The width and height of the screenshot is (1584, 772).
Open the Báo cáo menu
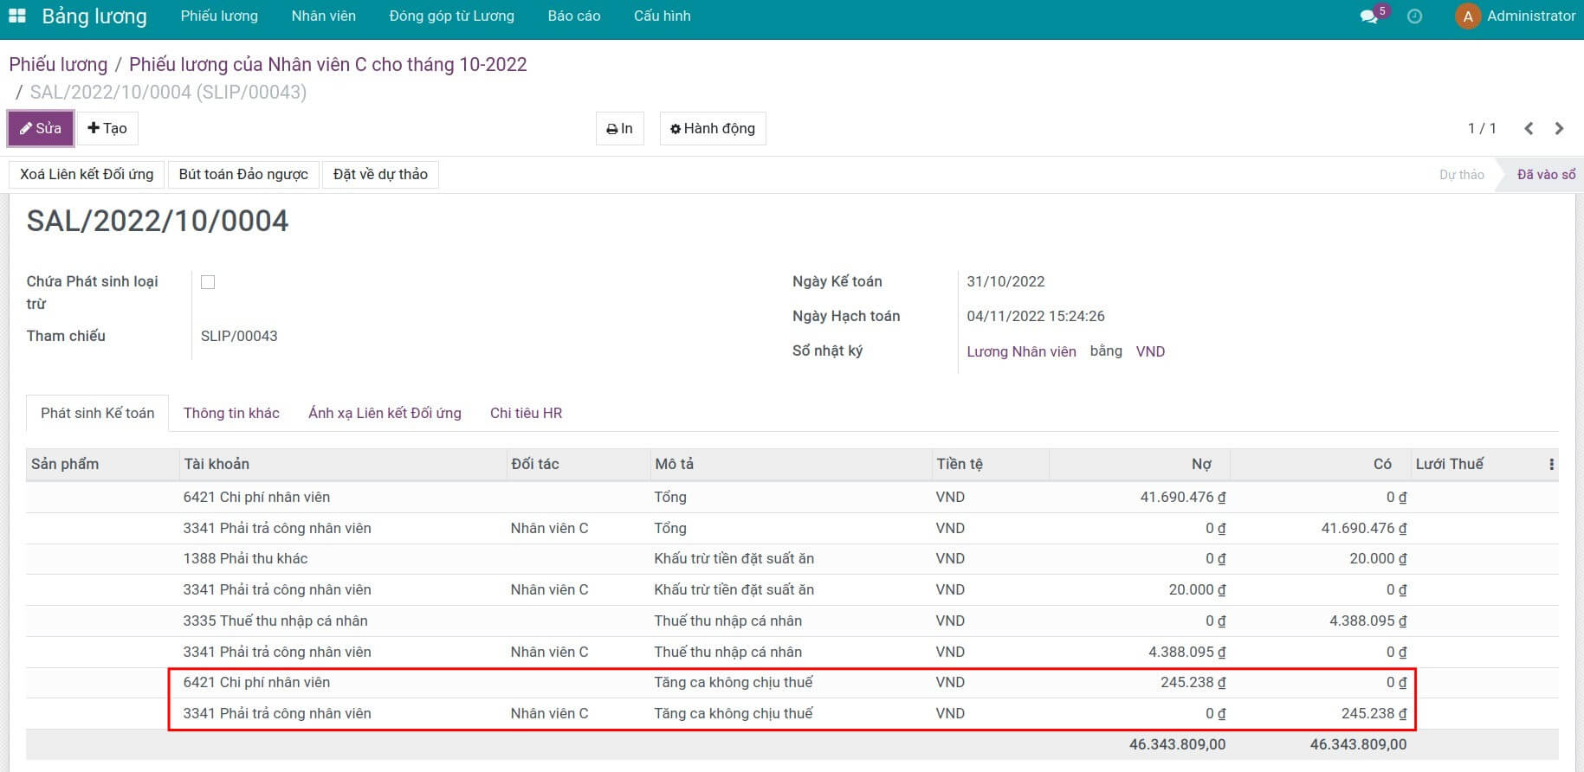click(573, 16)
